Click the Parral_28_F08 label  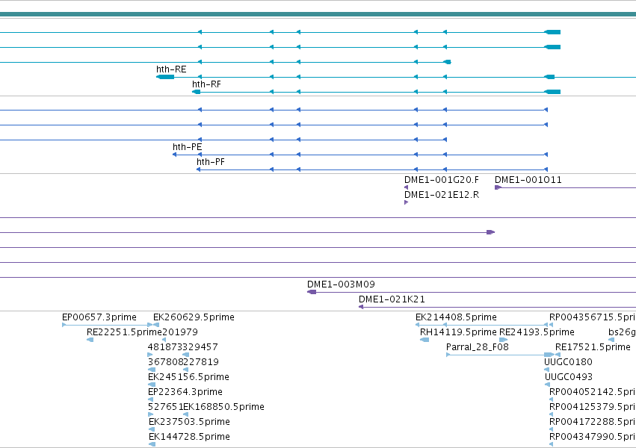click(477, 347)
